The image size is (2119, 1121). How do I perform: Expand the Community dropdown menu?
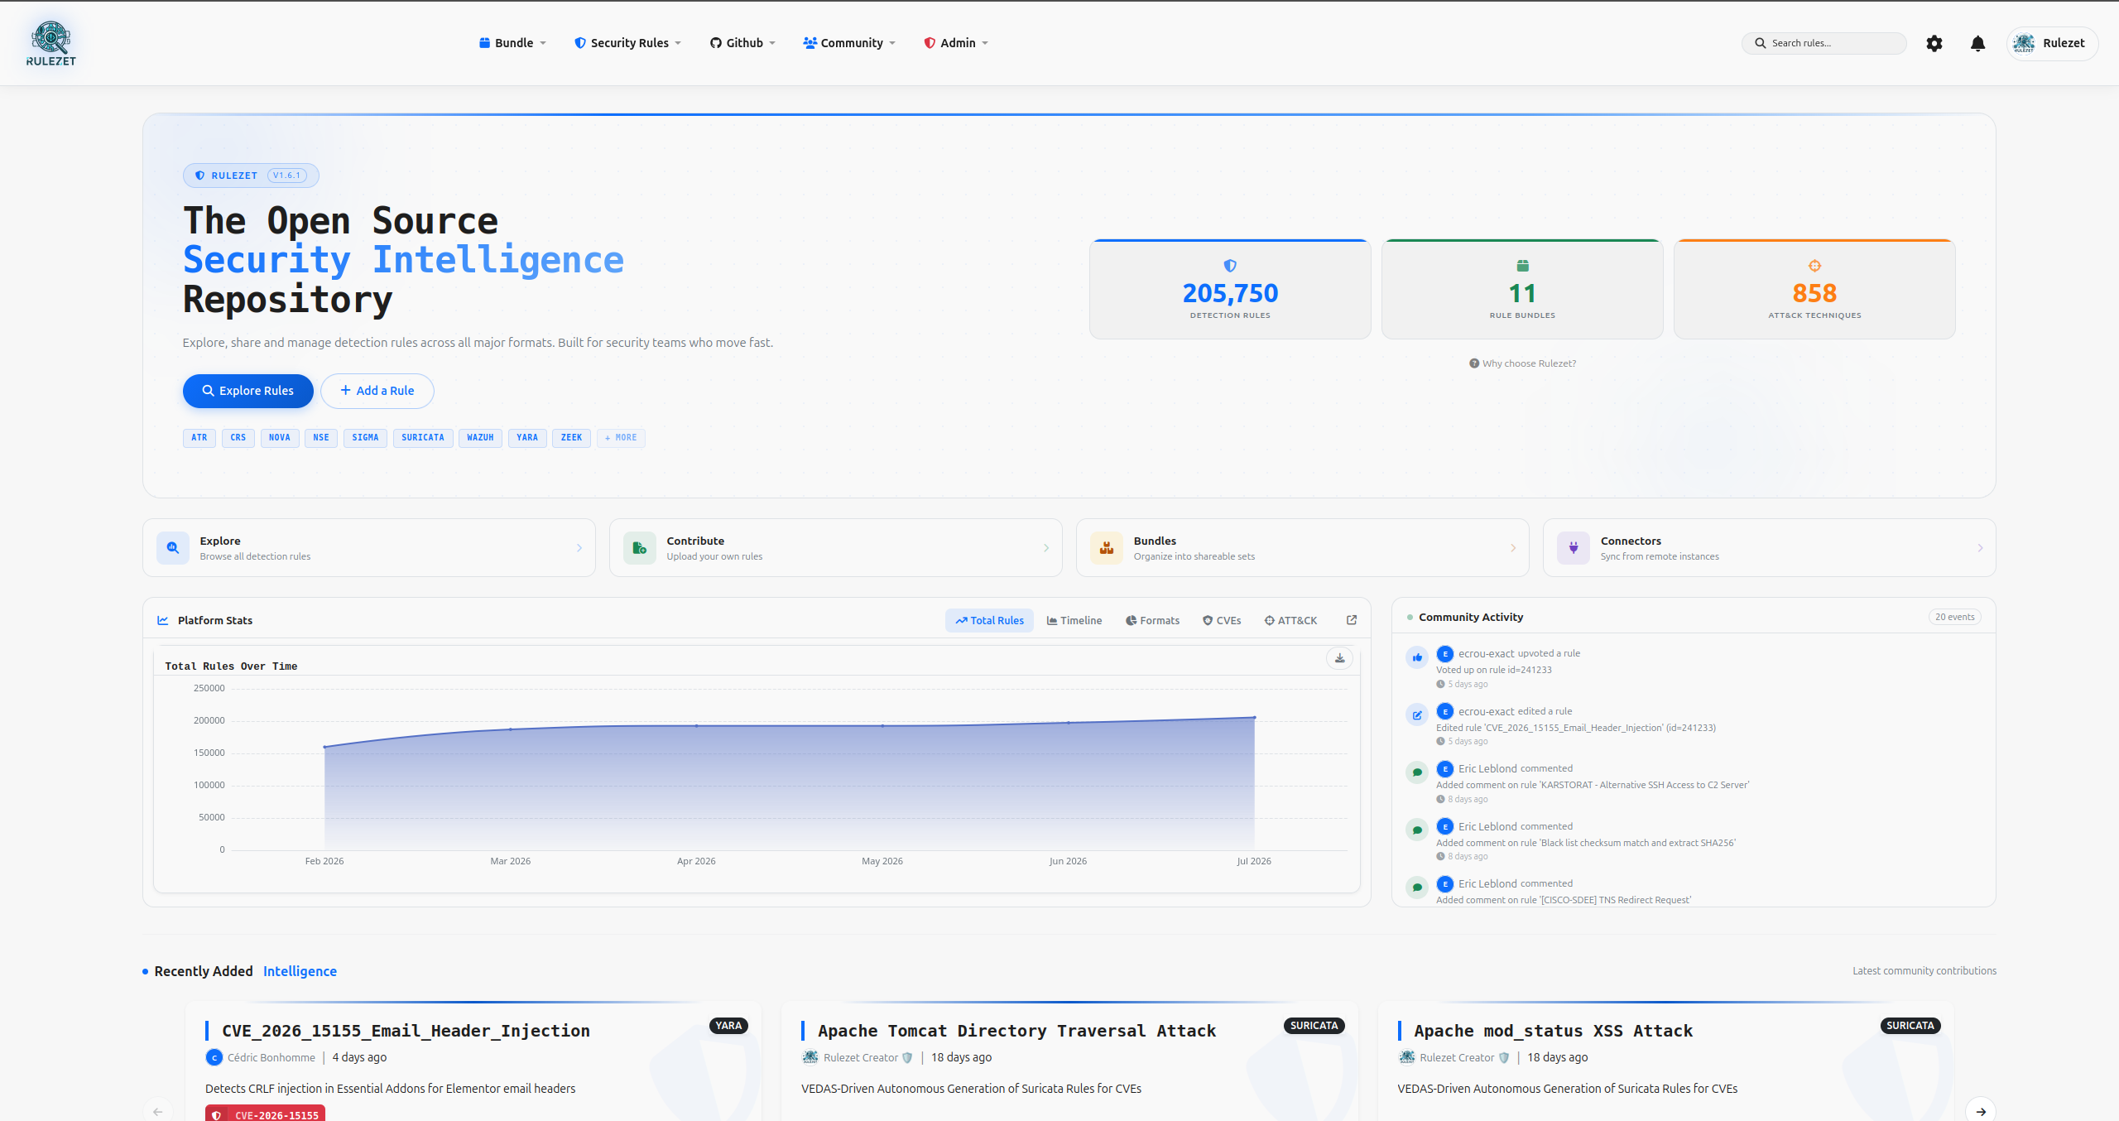pos(849,43)
